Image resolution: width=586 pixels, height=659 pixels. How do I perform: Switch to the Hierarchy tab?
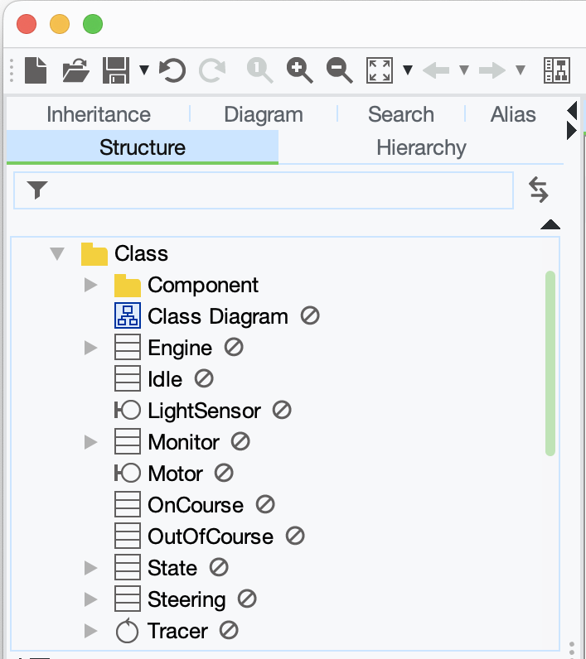coord(421,147)
